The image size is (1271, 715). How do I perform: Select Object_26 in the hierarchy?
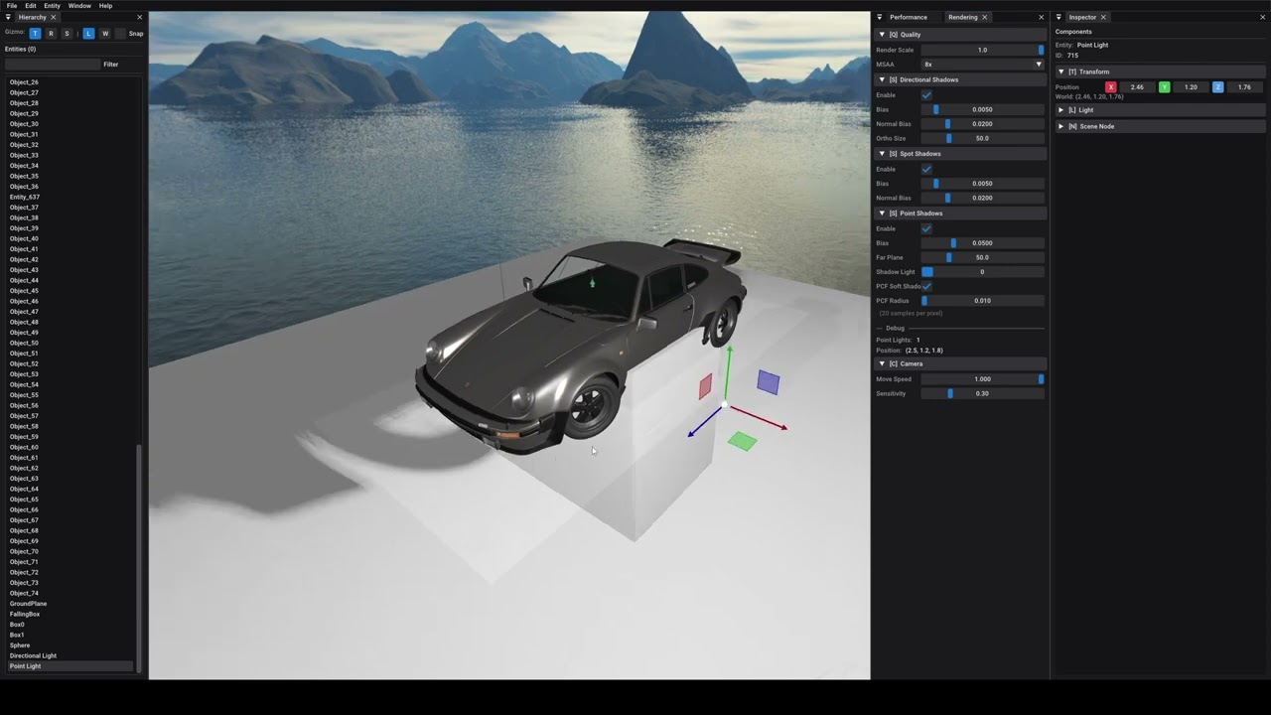pyautogui.click(x=70, y=82)
